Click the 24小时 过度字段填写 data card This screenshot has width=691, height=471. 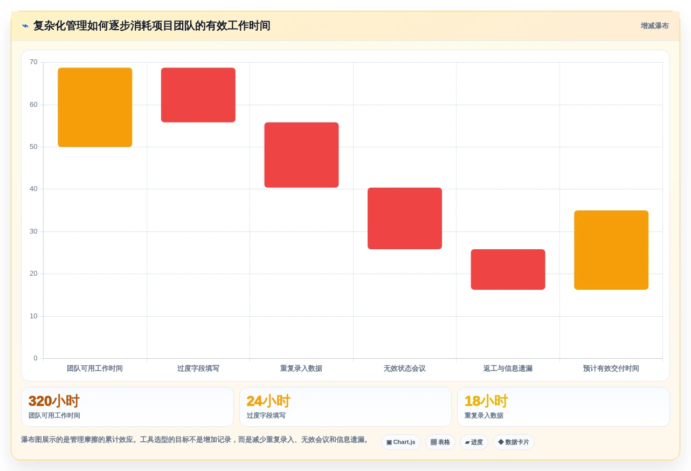345,407
